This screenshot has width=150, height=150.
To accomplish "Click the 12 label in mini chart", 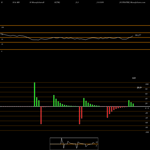I will pyautogui.click(x=97, y=142).
